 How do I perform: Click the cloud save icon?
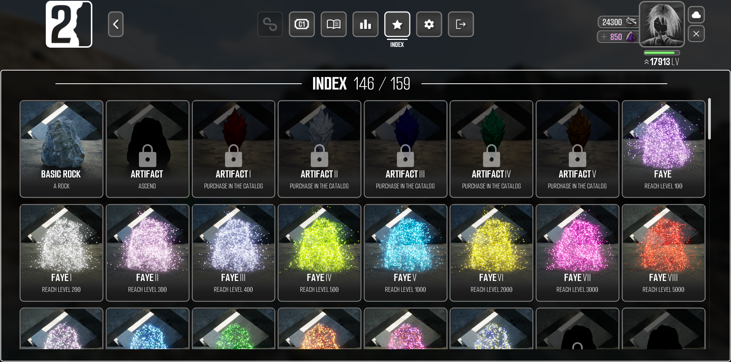pyautogui.click(x=696, y=15)
